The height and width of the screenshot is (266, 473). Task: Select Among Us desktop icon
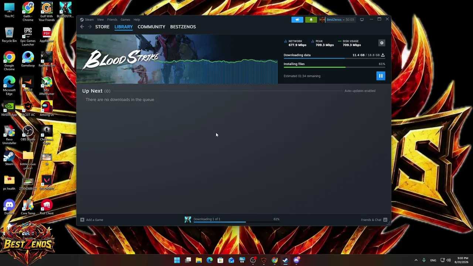coord(47,109)
